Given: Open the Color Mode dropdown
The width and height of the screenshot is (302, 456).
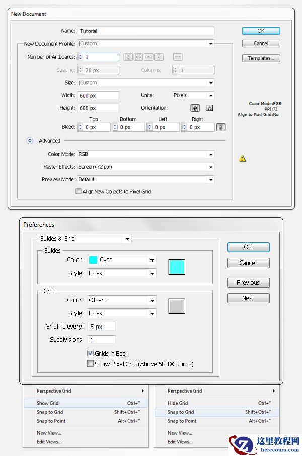Looking at the screenshot, I should (146, 154).
